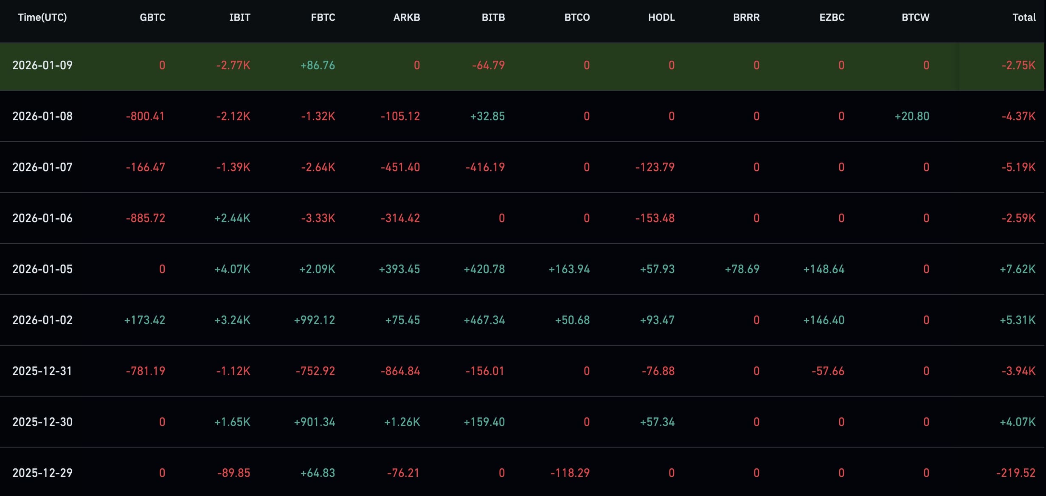This screenshot has height=496, width=1046.
Task: Click BTCW value +20.80
Action: (912, 116)
